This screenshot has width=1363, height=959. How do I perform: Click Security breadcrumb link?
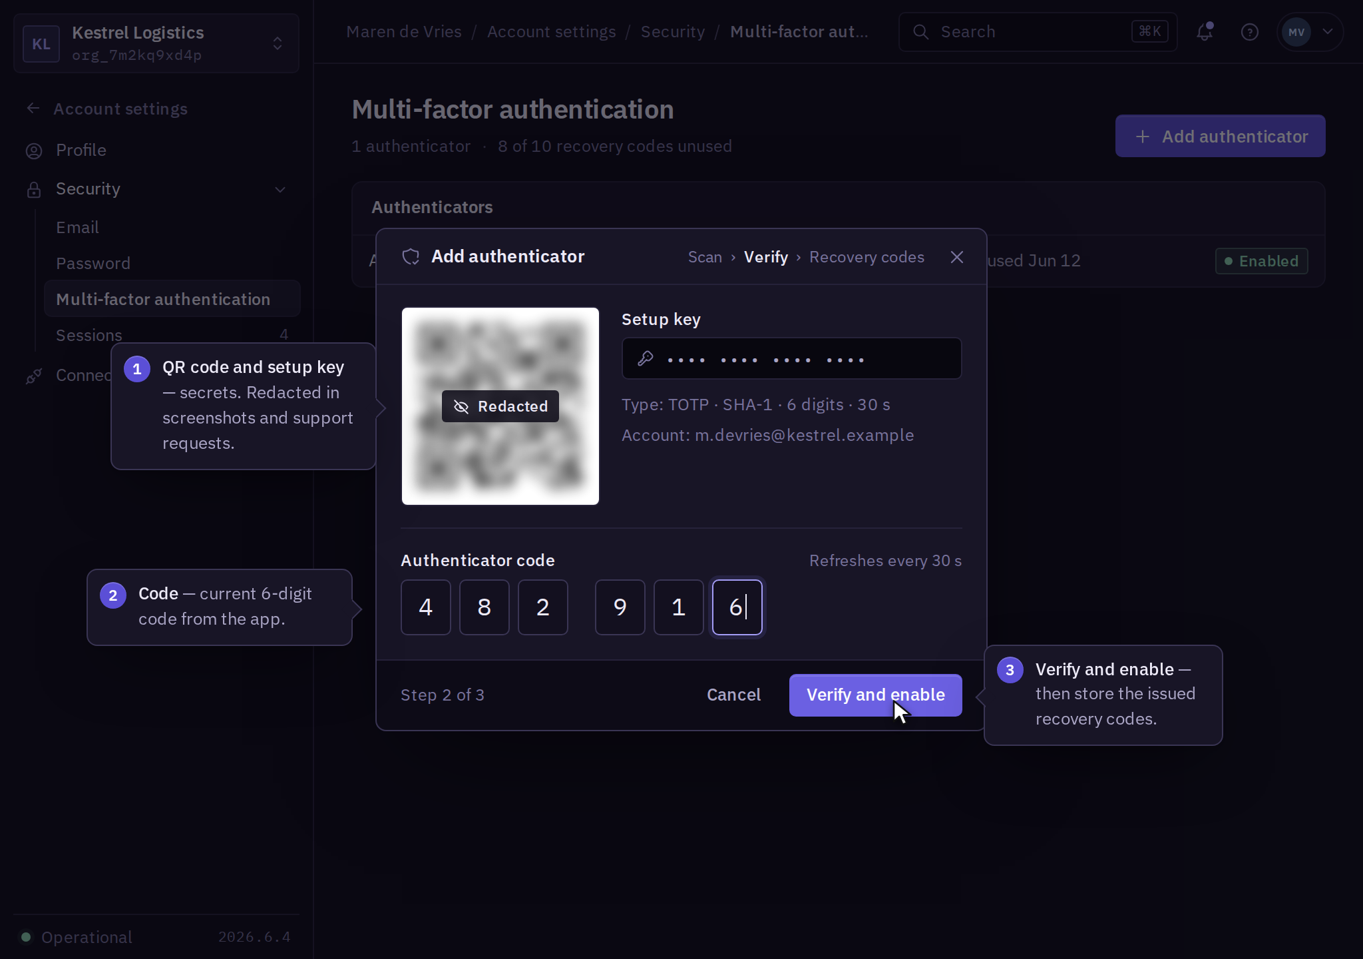(672, 32)
